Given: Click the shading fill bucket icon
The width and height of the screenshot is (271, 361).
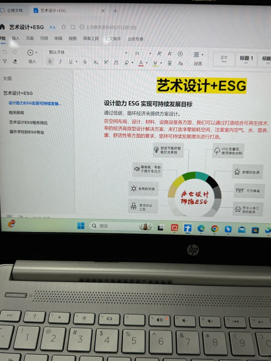Looking at the screenshot, I should (x=127, y=63).
